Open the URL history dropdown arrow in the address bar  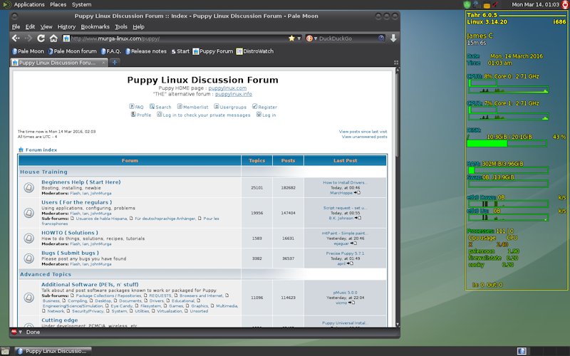tap(299, 38)
